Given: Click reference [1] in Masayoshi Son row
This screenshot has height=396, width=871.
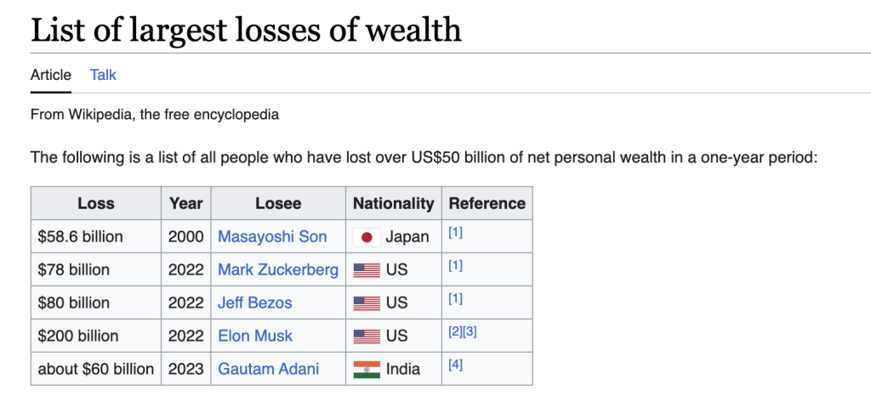Looking at the screenshot, I should pos(455,233).
